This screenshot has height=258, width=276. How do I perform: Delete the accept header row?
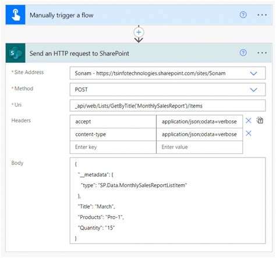pyautogui.click(x=249, y=121)
